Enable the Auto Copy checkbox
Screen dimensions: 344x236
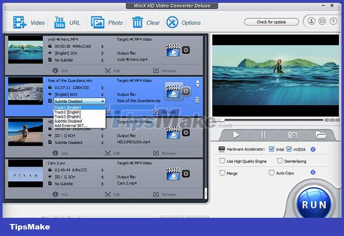[x=272, y=172]
